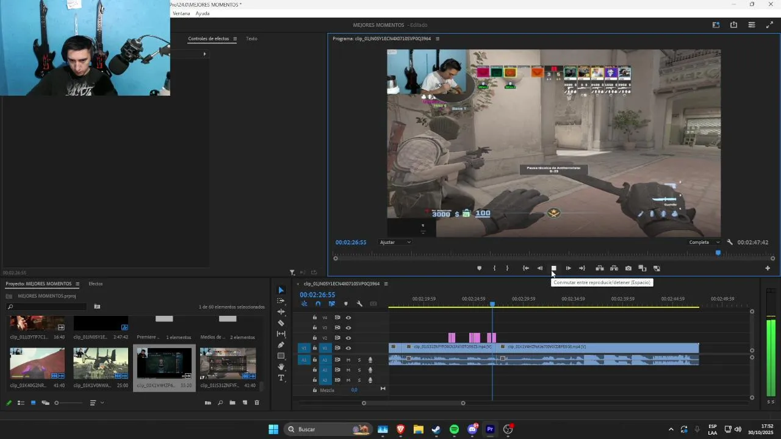Select the Ripple Edit tool
The image size is (781, 439).
281,312
